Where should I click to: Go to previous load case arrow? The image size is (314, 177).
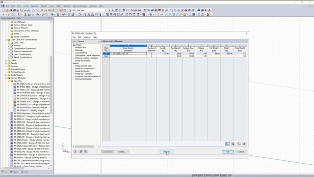pos(109,10)
